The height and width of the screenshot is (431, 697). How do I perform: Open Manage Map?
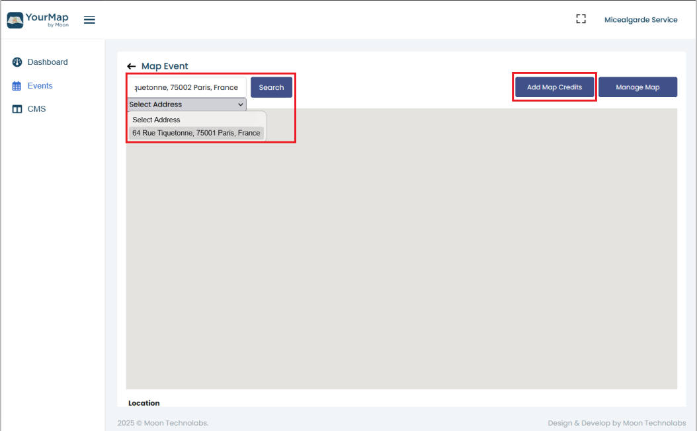coord(637,87)
